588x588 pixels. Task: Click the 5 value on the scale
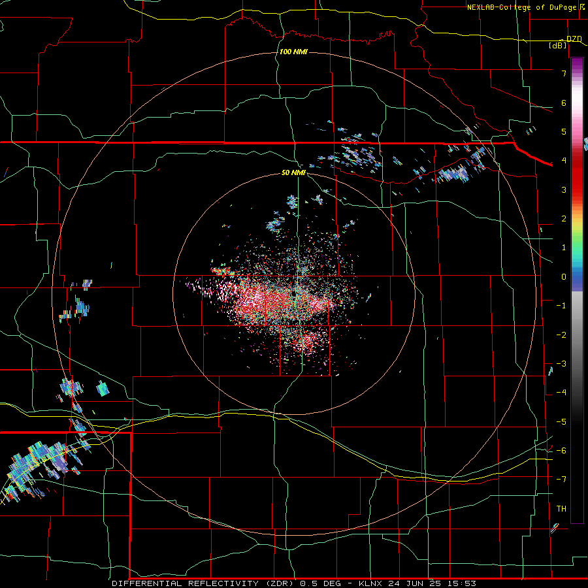(564, 131)
